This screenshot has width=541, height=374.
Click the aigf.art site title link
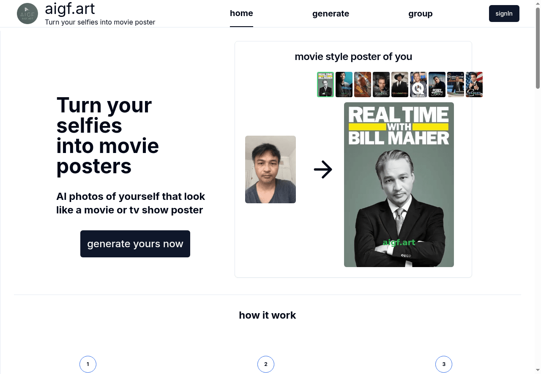[70, 8]
